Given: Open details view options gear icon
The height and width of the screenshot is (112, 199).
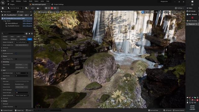Looking at the screenshot, I should click(x=32, y=34).
